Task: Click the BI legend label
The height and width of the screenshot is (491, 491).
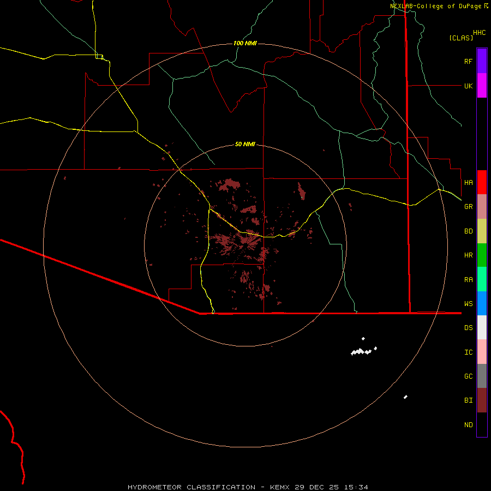Action: [468, 400]
